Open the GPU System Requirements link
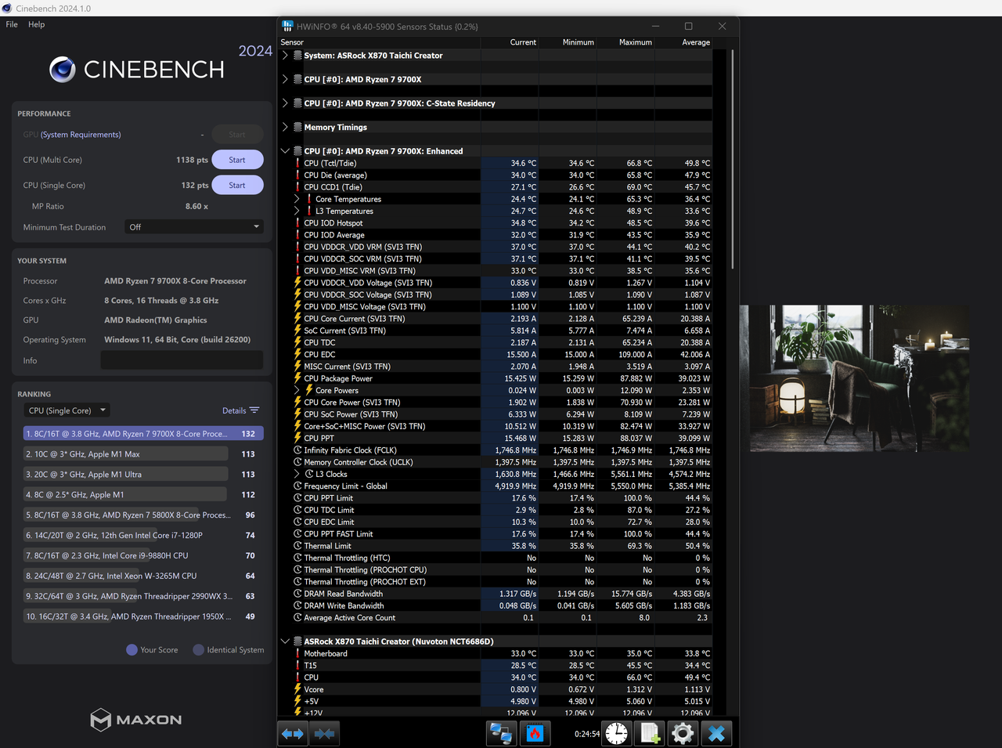The height and width of the screenshot is (748, 1002). point(81,135)
